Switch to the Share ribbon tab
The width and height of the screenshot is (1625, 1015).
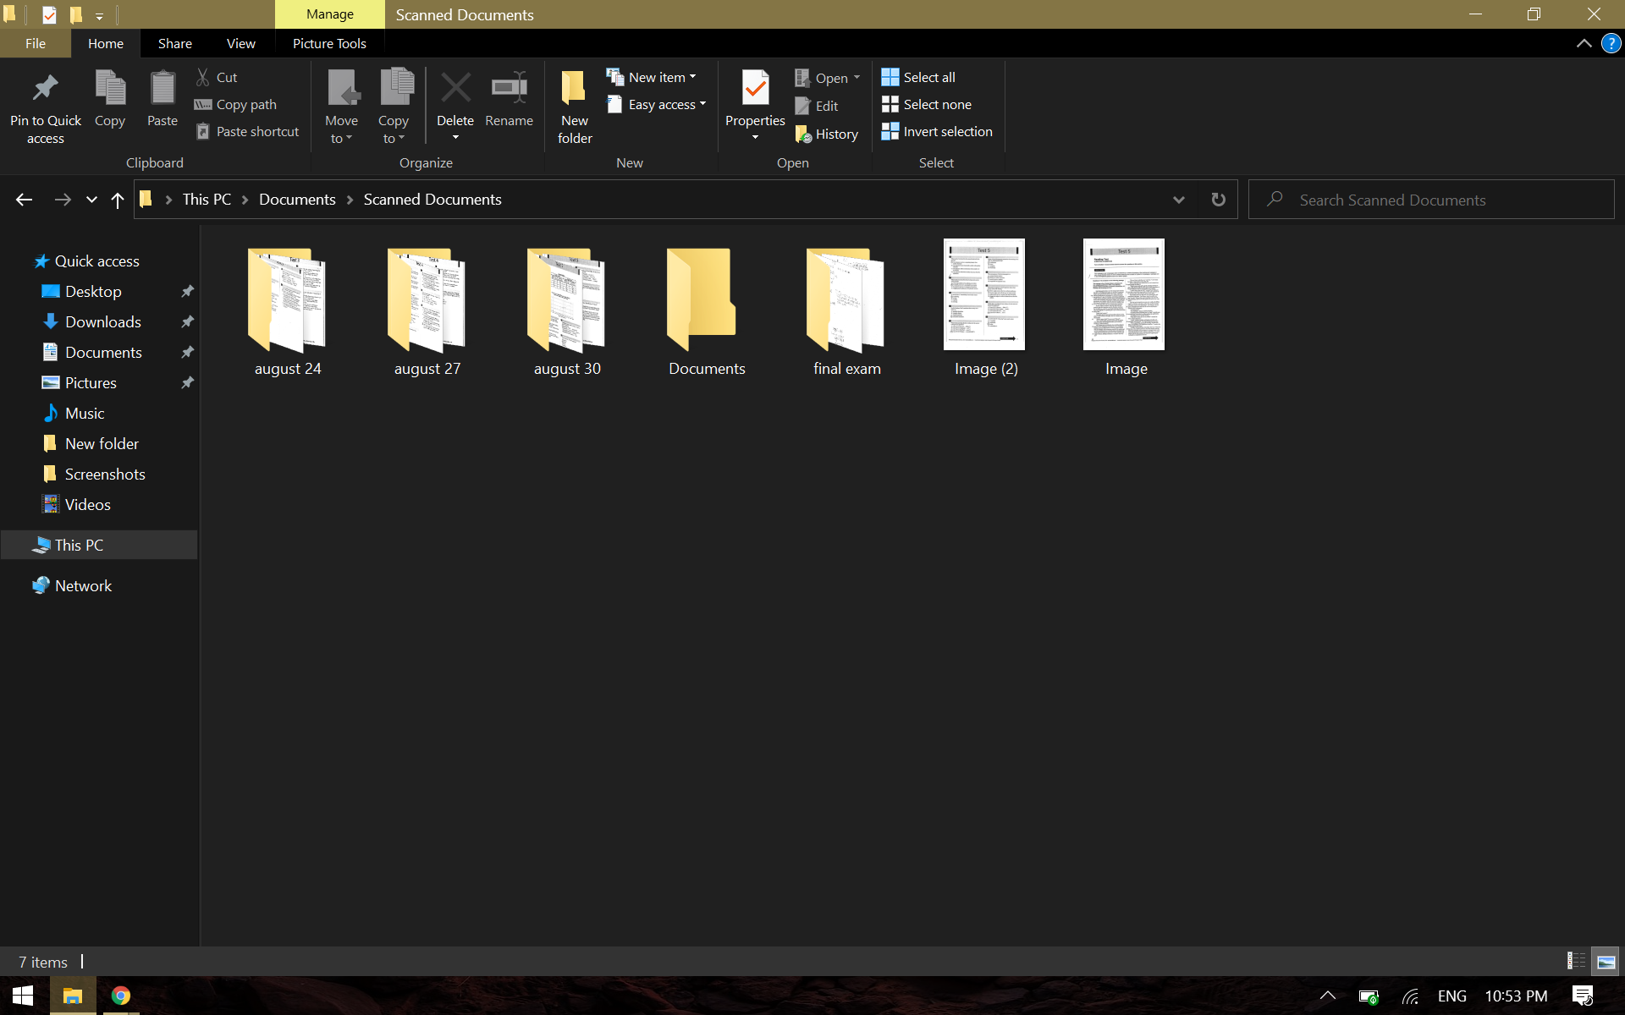[175, 43]
